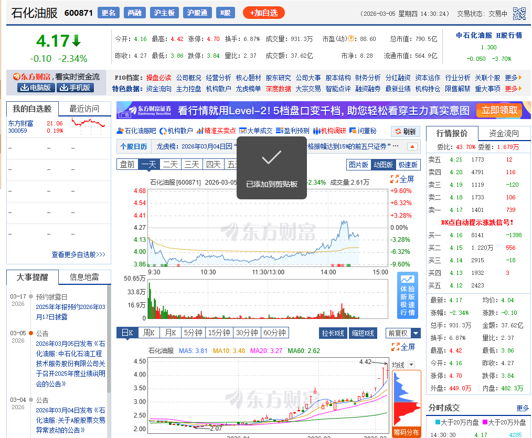Image resolution: width=532 pixels, height=438 pixels.
Task: Click the 更名 tag button
Action: (x=109, y=13)
